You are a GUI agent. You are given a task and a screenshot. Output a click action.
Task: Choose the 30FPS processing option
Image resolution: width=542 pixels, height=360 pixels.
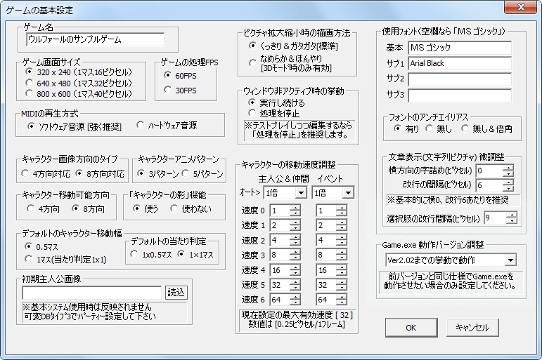[x=167, y=90]
